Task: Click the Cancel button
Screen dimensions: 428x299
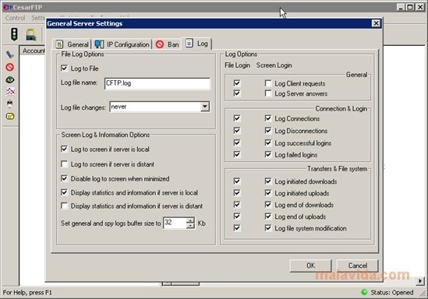Action: 358,266
